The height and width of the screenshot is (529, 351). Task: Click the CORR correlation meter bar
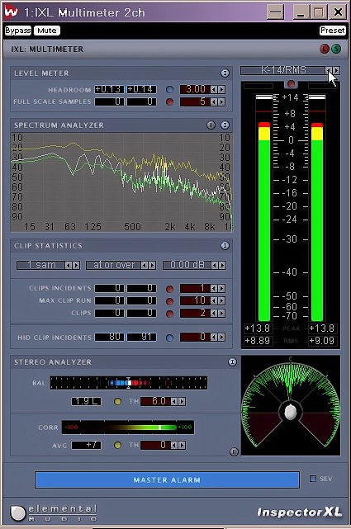(128, 427)
